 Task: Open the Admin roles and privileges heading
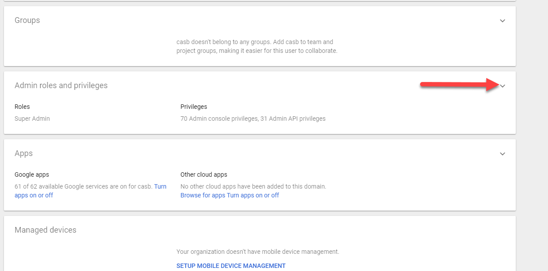tap(61, 85)
